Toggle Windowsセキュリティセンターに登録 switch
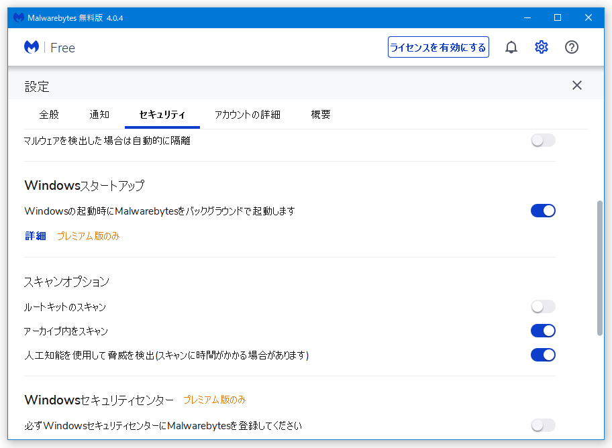The image size is (612, 448). 543,425
